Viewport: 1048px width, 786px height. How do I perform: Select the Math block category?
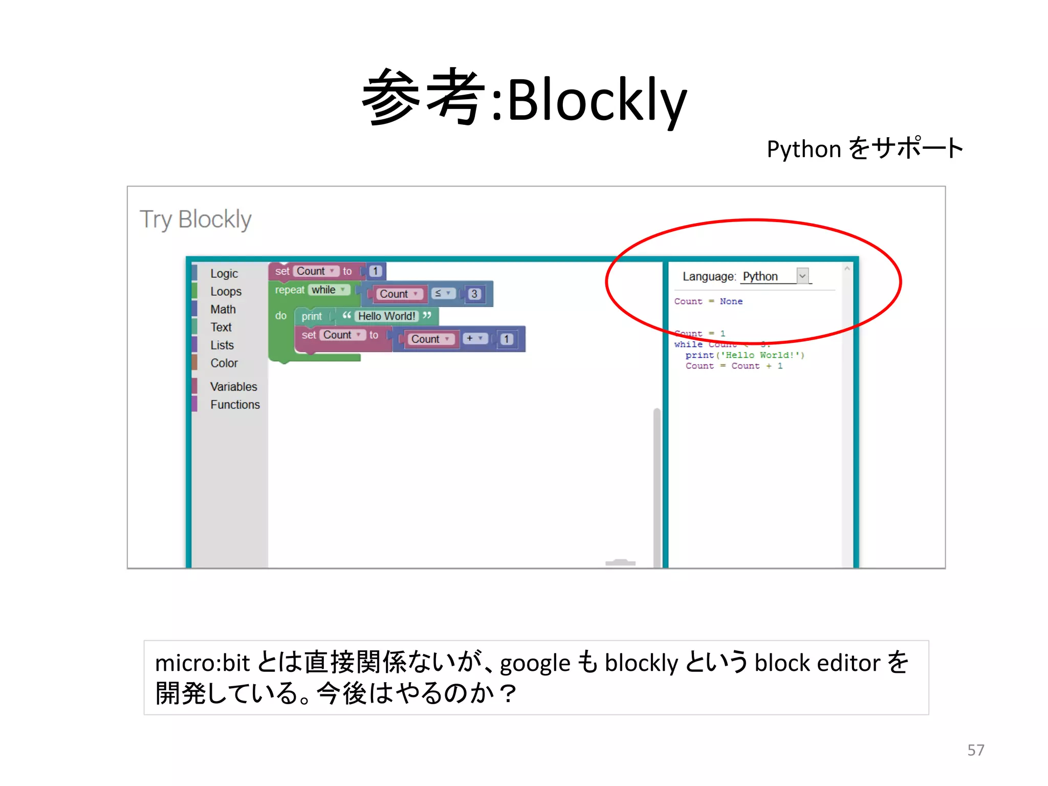pyautogui.click(x=223, y=309)
